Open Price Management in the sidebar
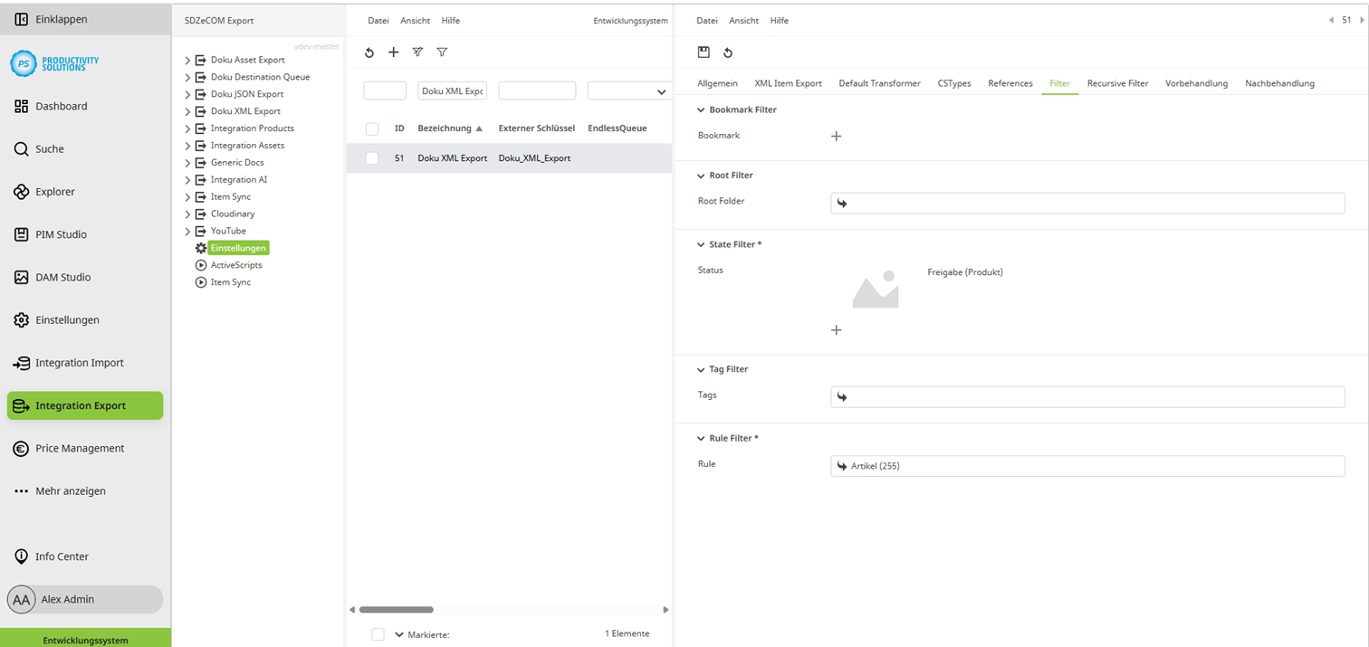 (80, 449)
